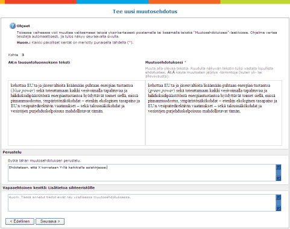Click Lisätietoa field scroll up arrow
Screen dimensions: 290x229
pos(279,197)
